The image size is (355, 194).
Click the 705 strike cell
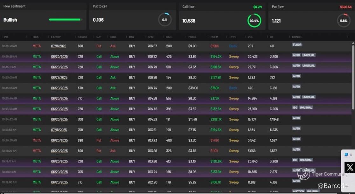coord(80,172)
